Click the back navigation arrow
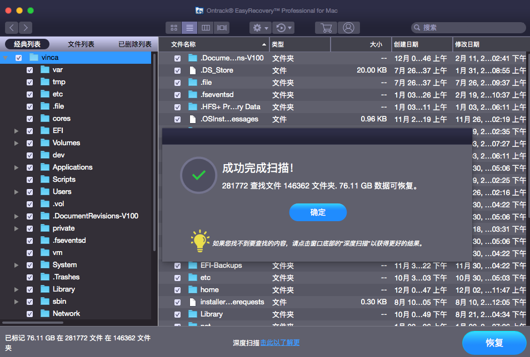 11,27
